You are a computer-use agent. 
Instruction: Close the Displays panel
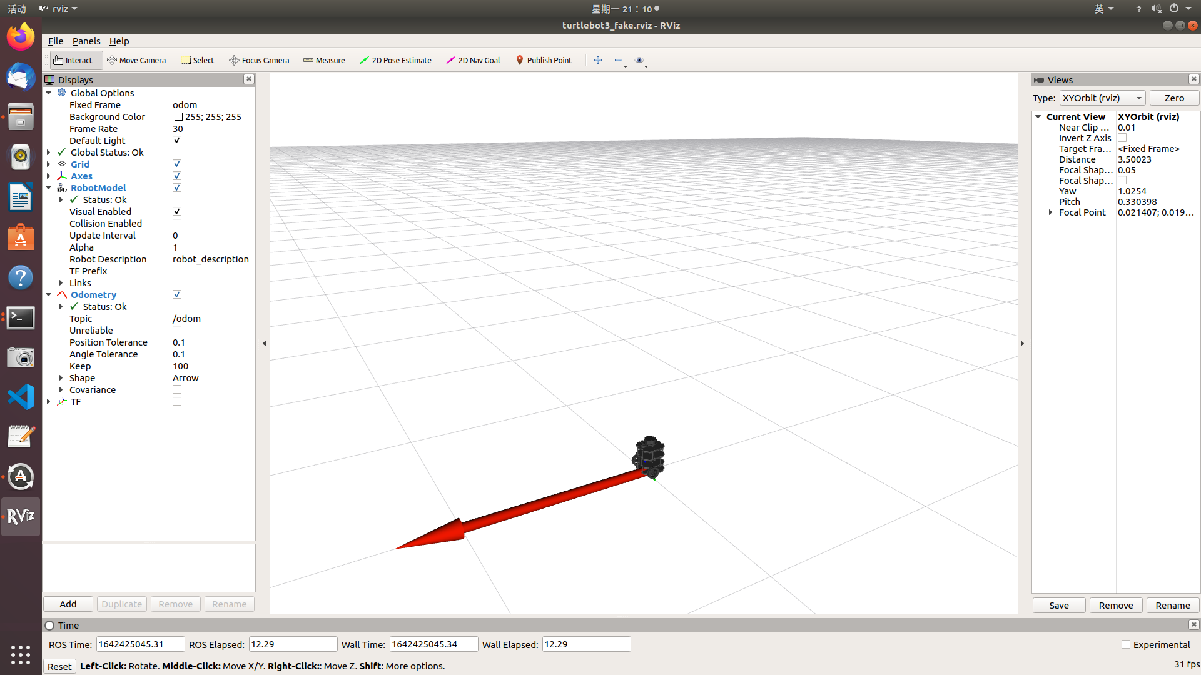249,79
